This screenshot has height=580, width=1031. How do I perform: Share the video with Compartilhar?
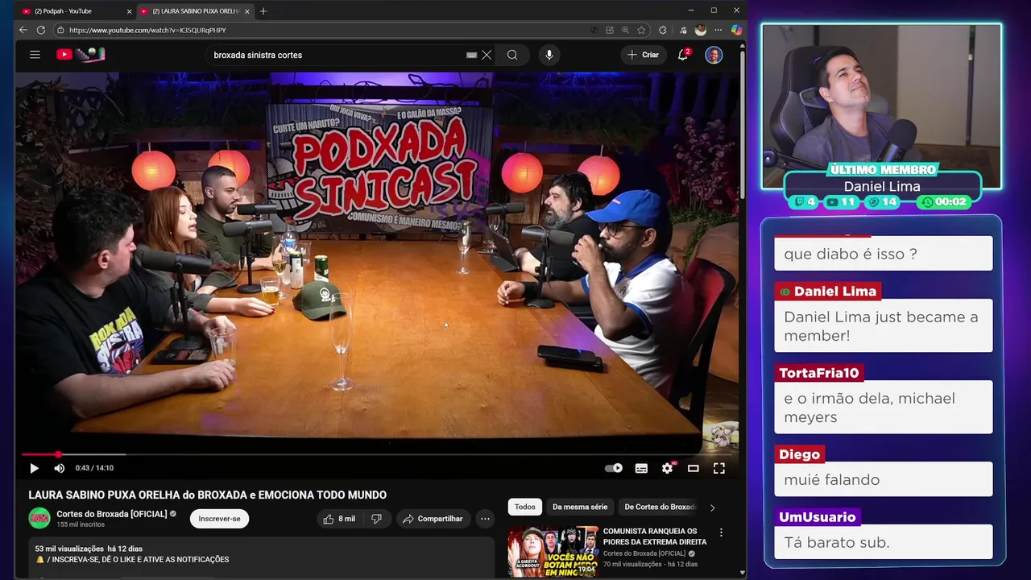coord(433,519)
